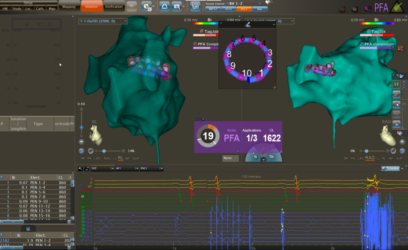Open the Ablation tab
408x250 pixels.
(92, 6)
